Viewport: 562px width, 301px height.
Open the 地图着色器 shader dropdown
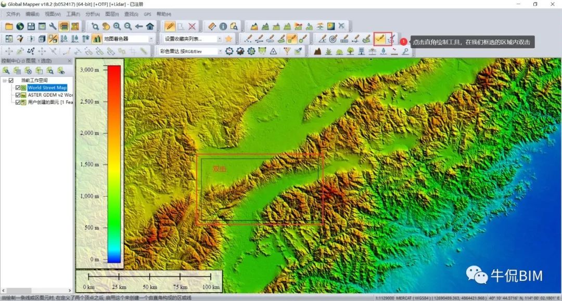coord(151,38)
